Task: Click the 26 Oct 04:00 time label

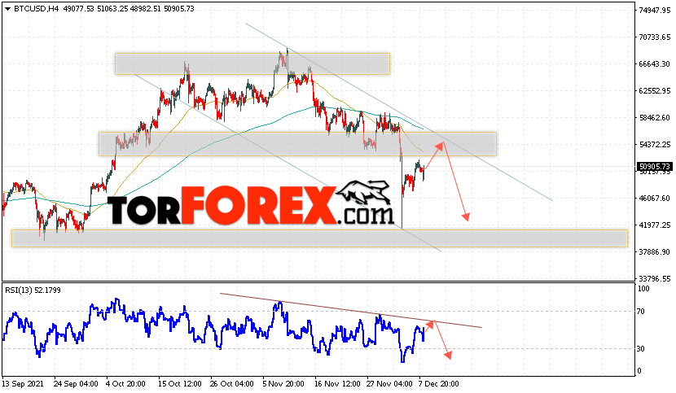Action: point(232,383)
